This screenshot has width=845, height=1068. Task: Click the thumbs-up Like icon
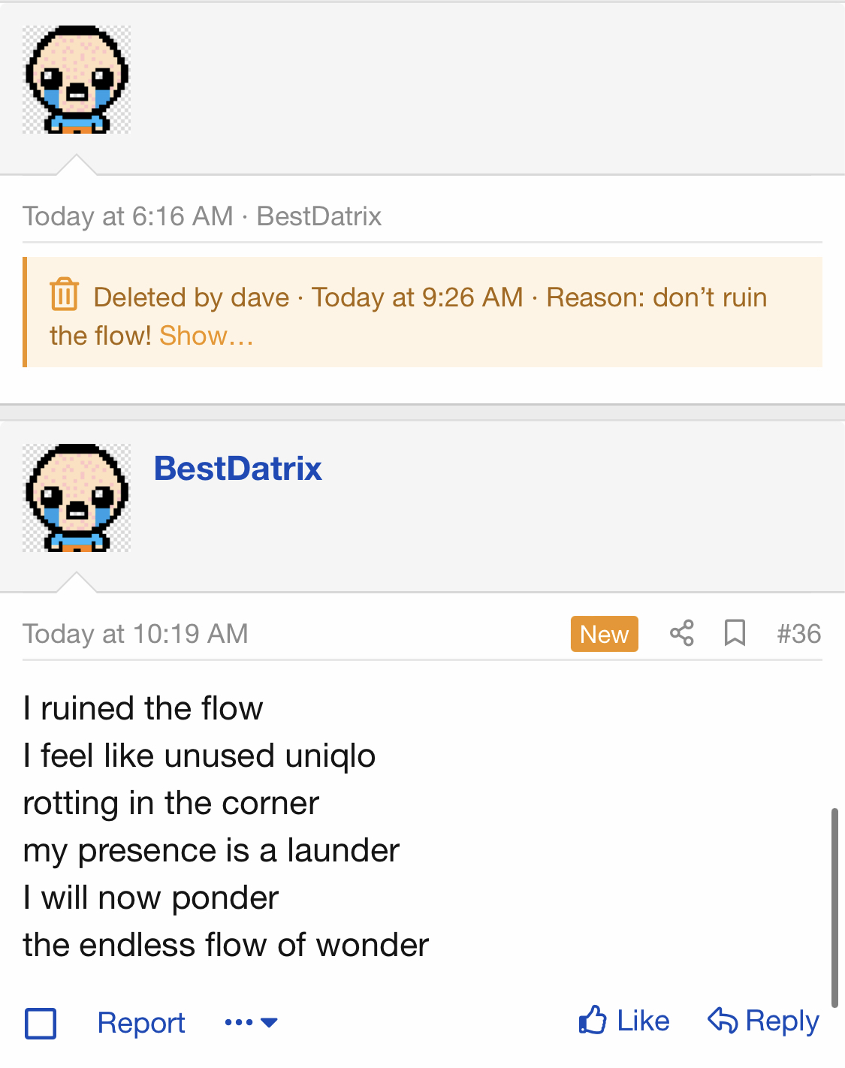point(593,1020)
